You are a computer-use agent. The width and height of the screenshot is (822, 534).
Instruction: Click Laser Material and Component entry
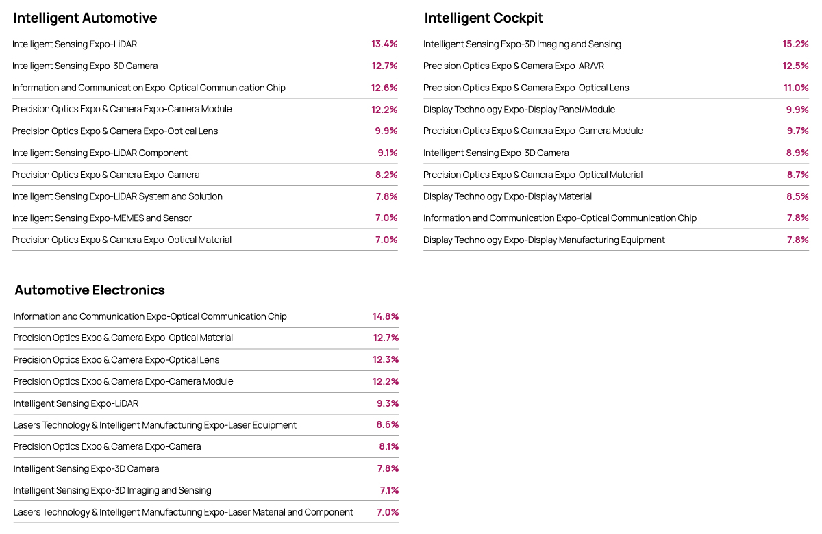tap(184, 512)
